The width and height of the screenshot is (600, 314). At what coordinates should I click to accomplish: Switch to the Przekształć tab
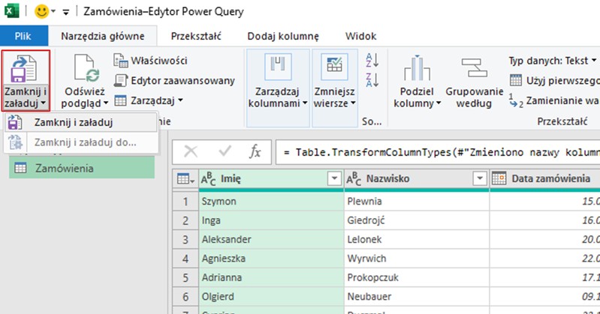click(196, 36)
